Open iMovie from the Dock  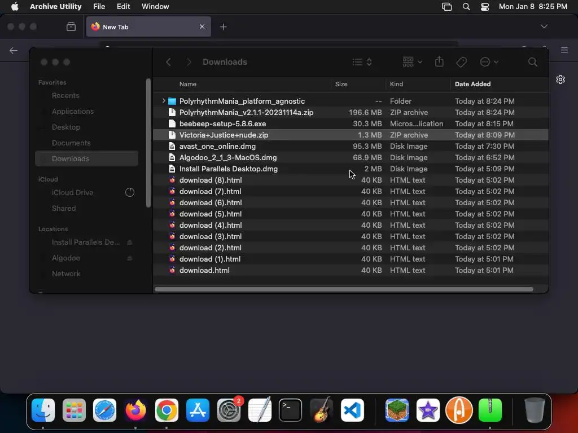click(428, 410)
